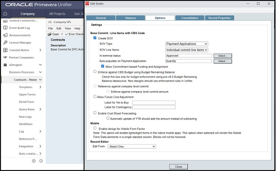Click the License Manager wrench icon
The image size is (276, 171).
click(5, 42)
